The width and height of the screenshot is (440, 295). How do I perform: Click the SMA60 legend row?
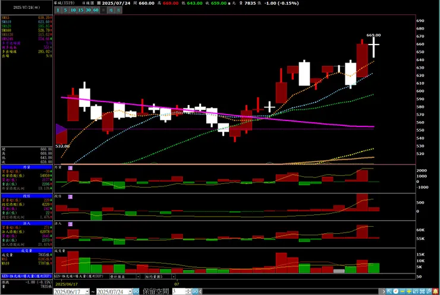27,30
